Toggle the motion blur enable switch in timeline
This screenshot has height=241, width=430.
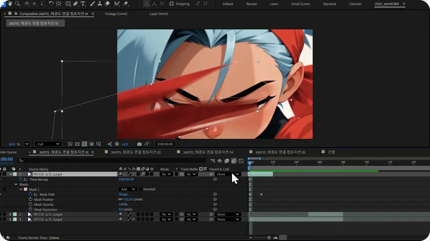(x=234, y=161)
